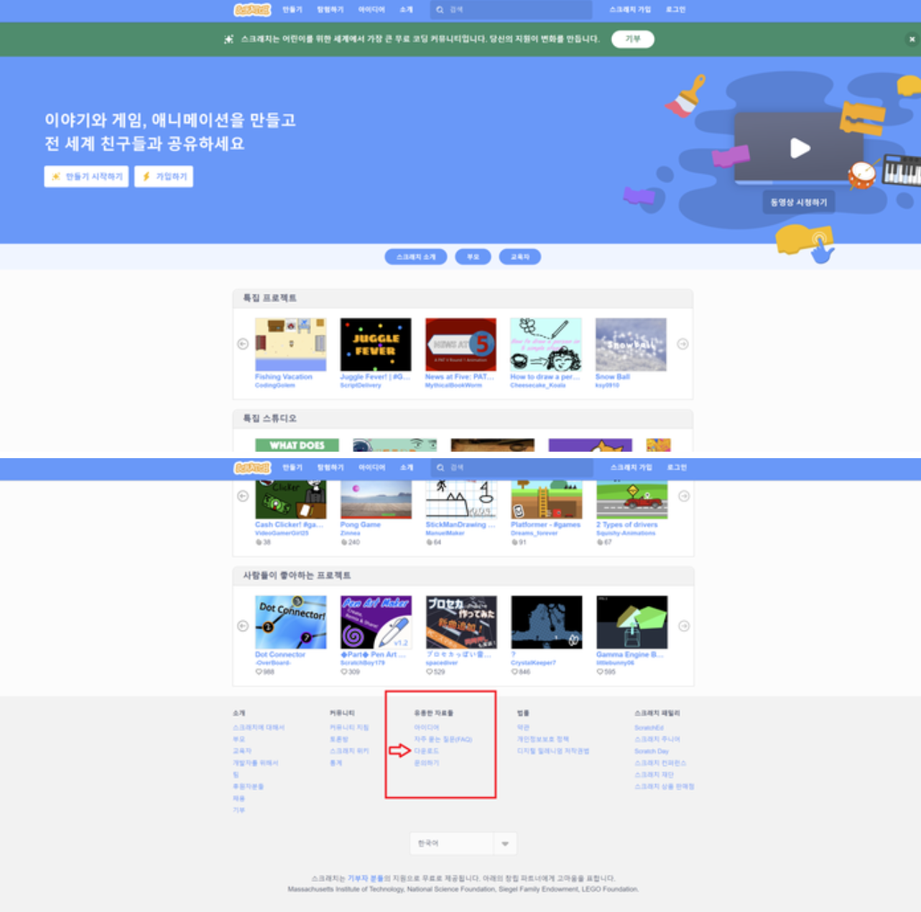The height and width of the screenshot is (912, 921).
Task: Click the 부모 pill button
Action: [473, 257]
